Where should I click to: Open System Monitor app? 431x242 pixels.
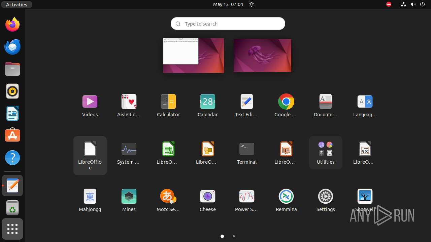click(129, 153)
